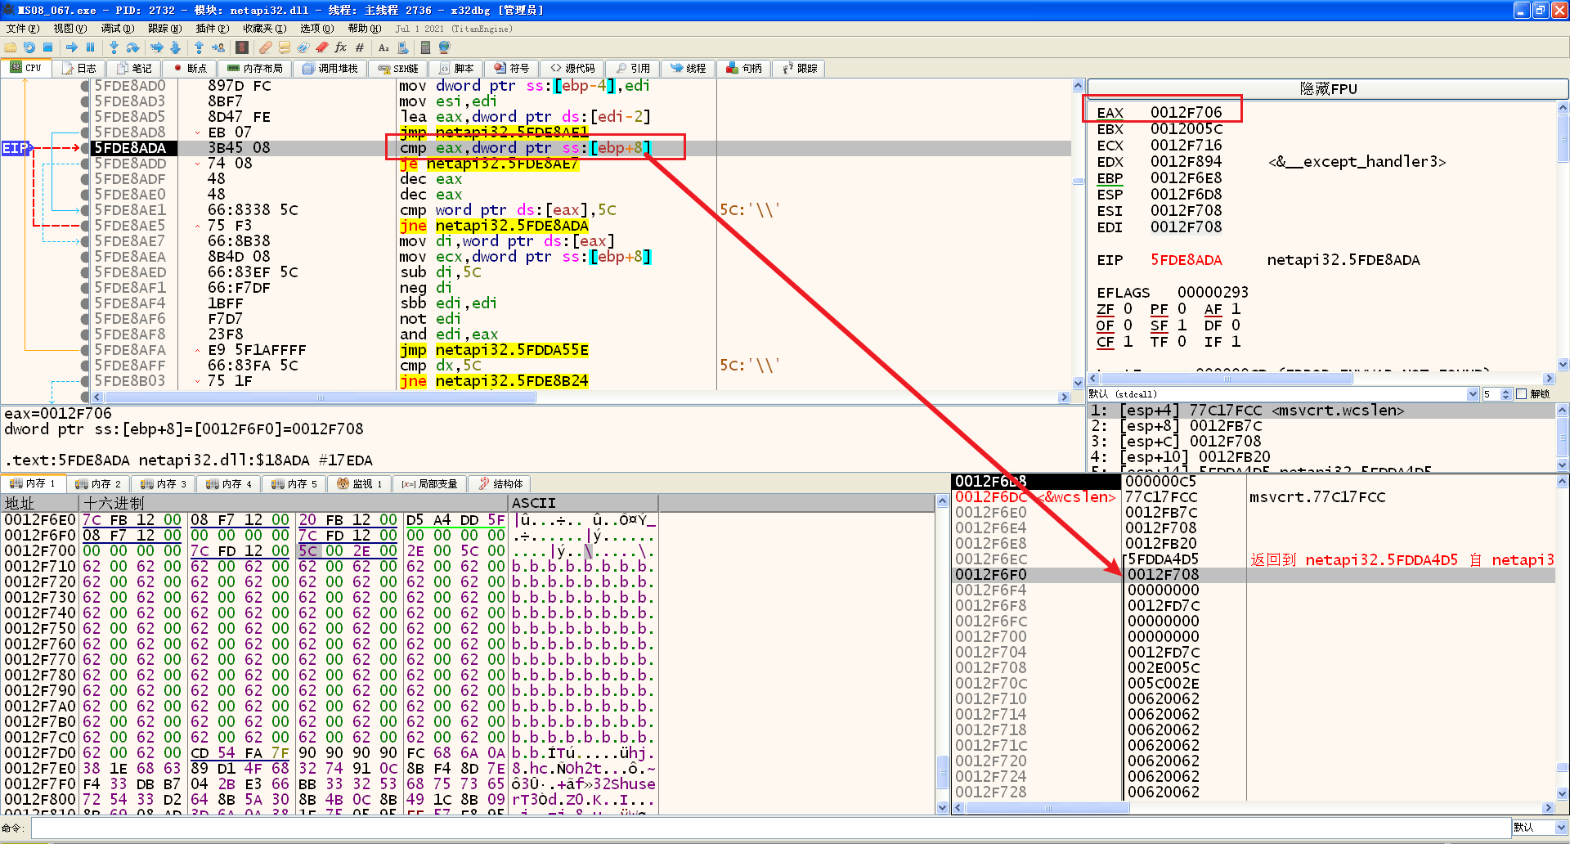
Task: Open the patches bandage icon
Action: point(266,47)
